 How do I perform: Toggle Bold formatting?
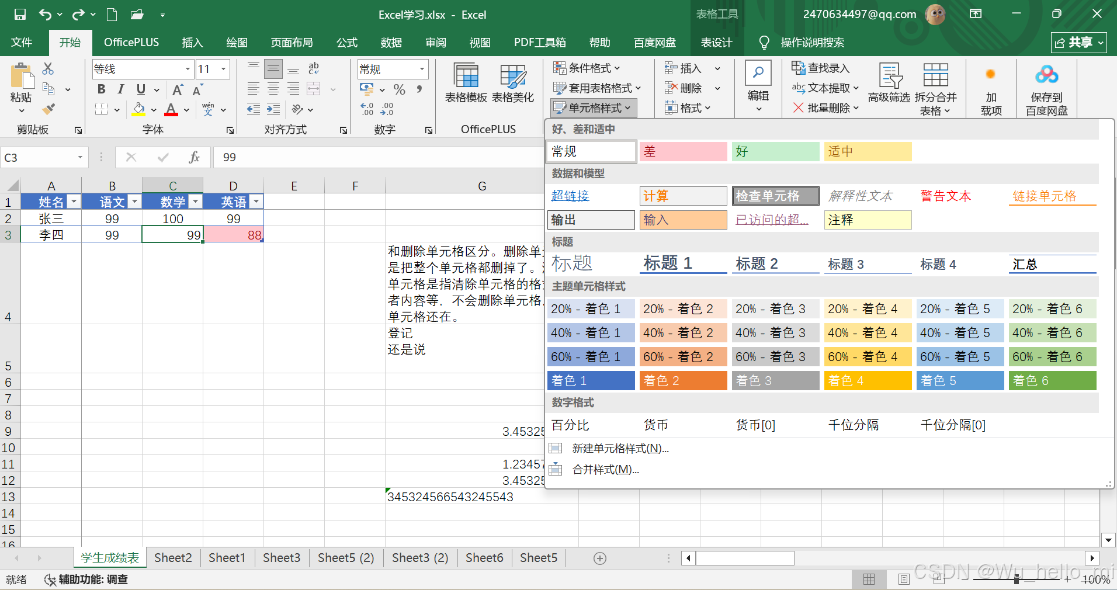tap(102, 89)
